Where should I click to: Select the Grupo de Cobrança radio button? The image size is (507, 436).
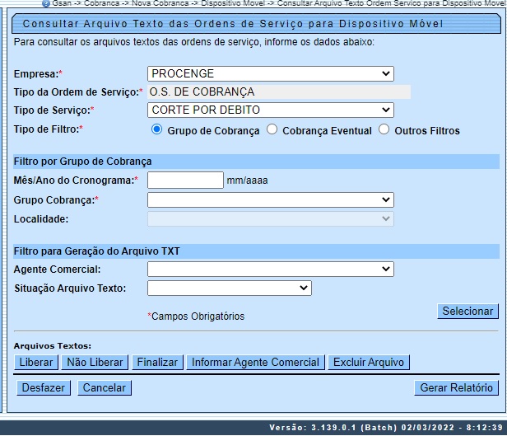point(156,130)
